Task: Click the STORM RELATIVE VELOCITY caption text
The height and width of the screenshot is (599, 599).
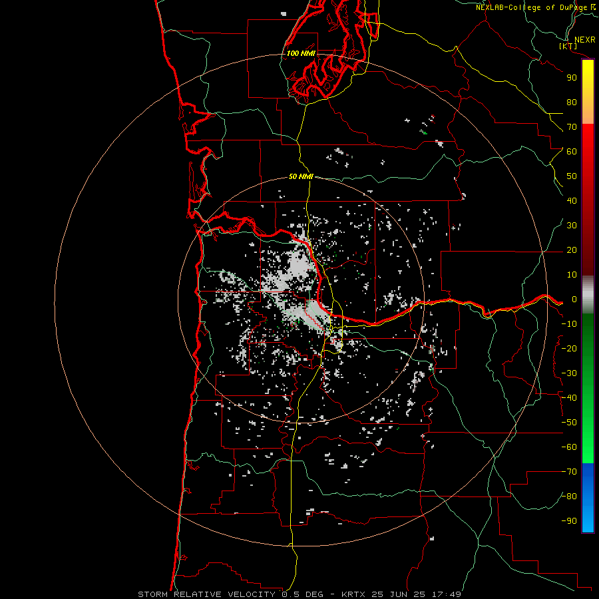Action: (206, 594)
